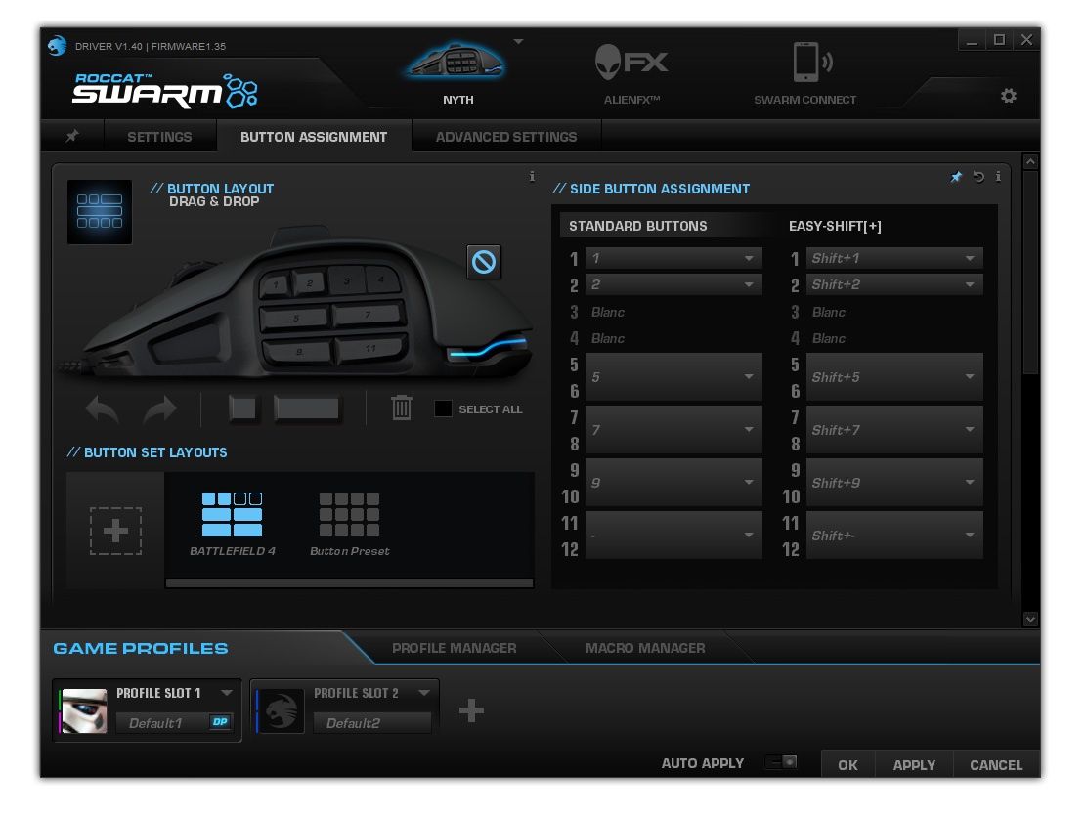Image resolution: width=1086 pixels, height=815 pixels.
Task: Open Easy-Shift Shift+2 dropdown
Action: tap(894, 284)
